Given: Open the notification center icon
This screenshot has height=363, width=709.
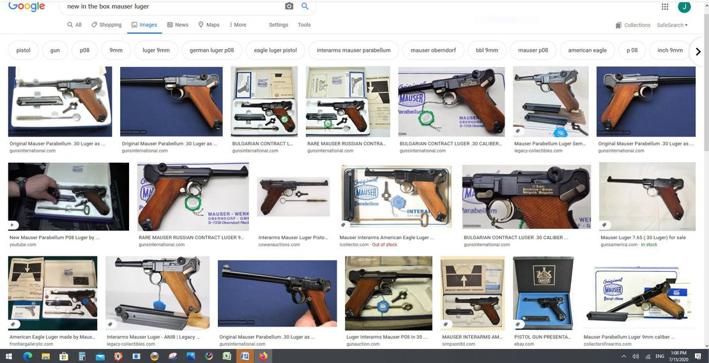Looking at the screenshot, I should point(698,356).
